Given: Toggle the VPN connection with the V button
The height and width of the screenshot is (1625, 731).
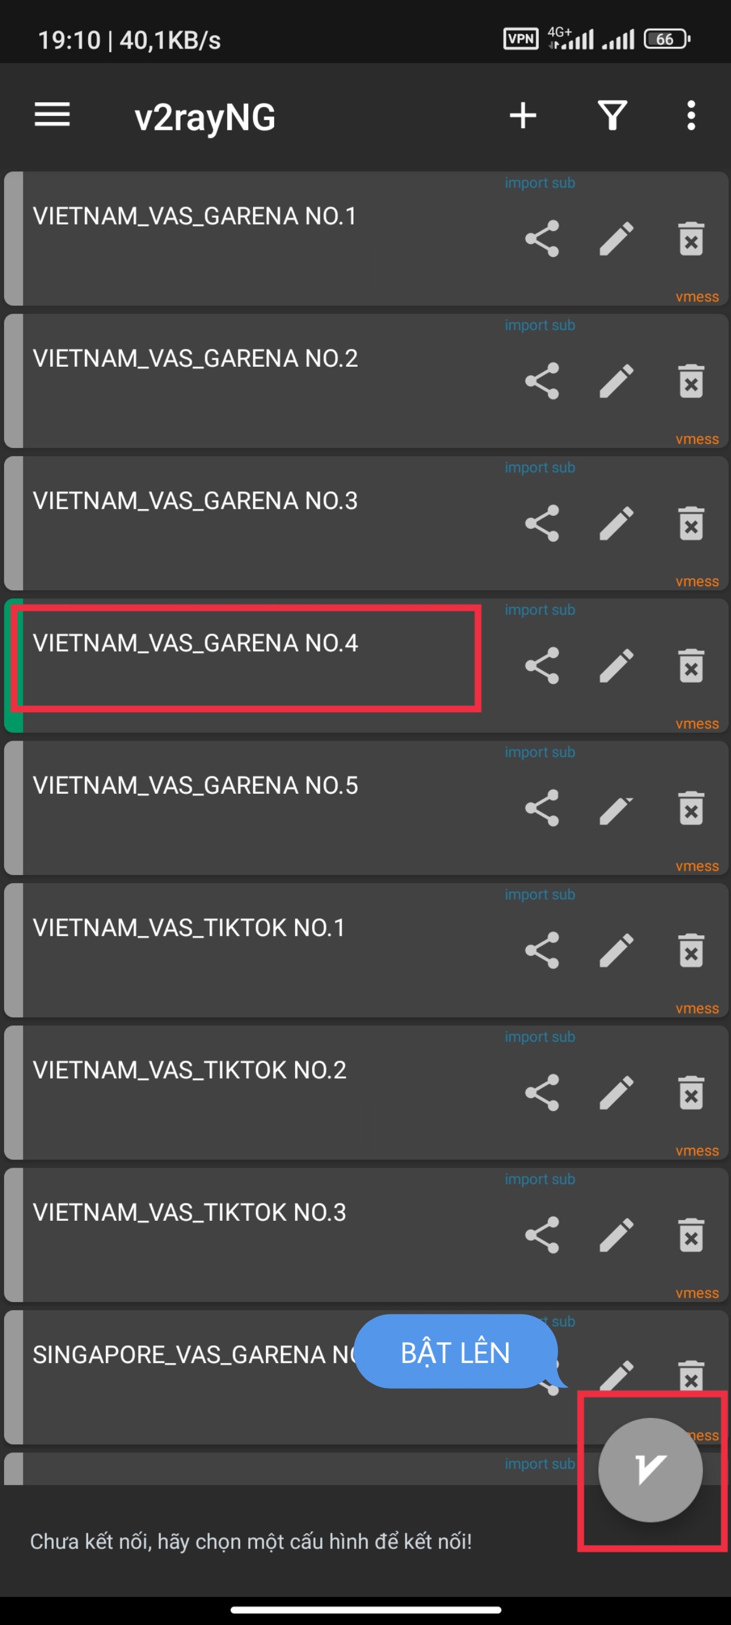Looking at the screenshot, I should [x=650, y=1470].
